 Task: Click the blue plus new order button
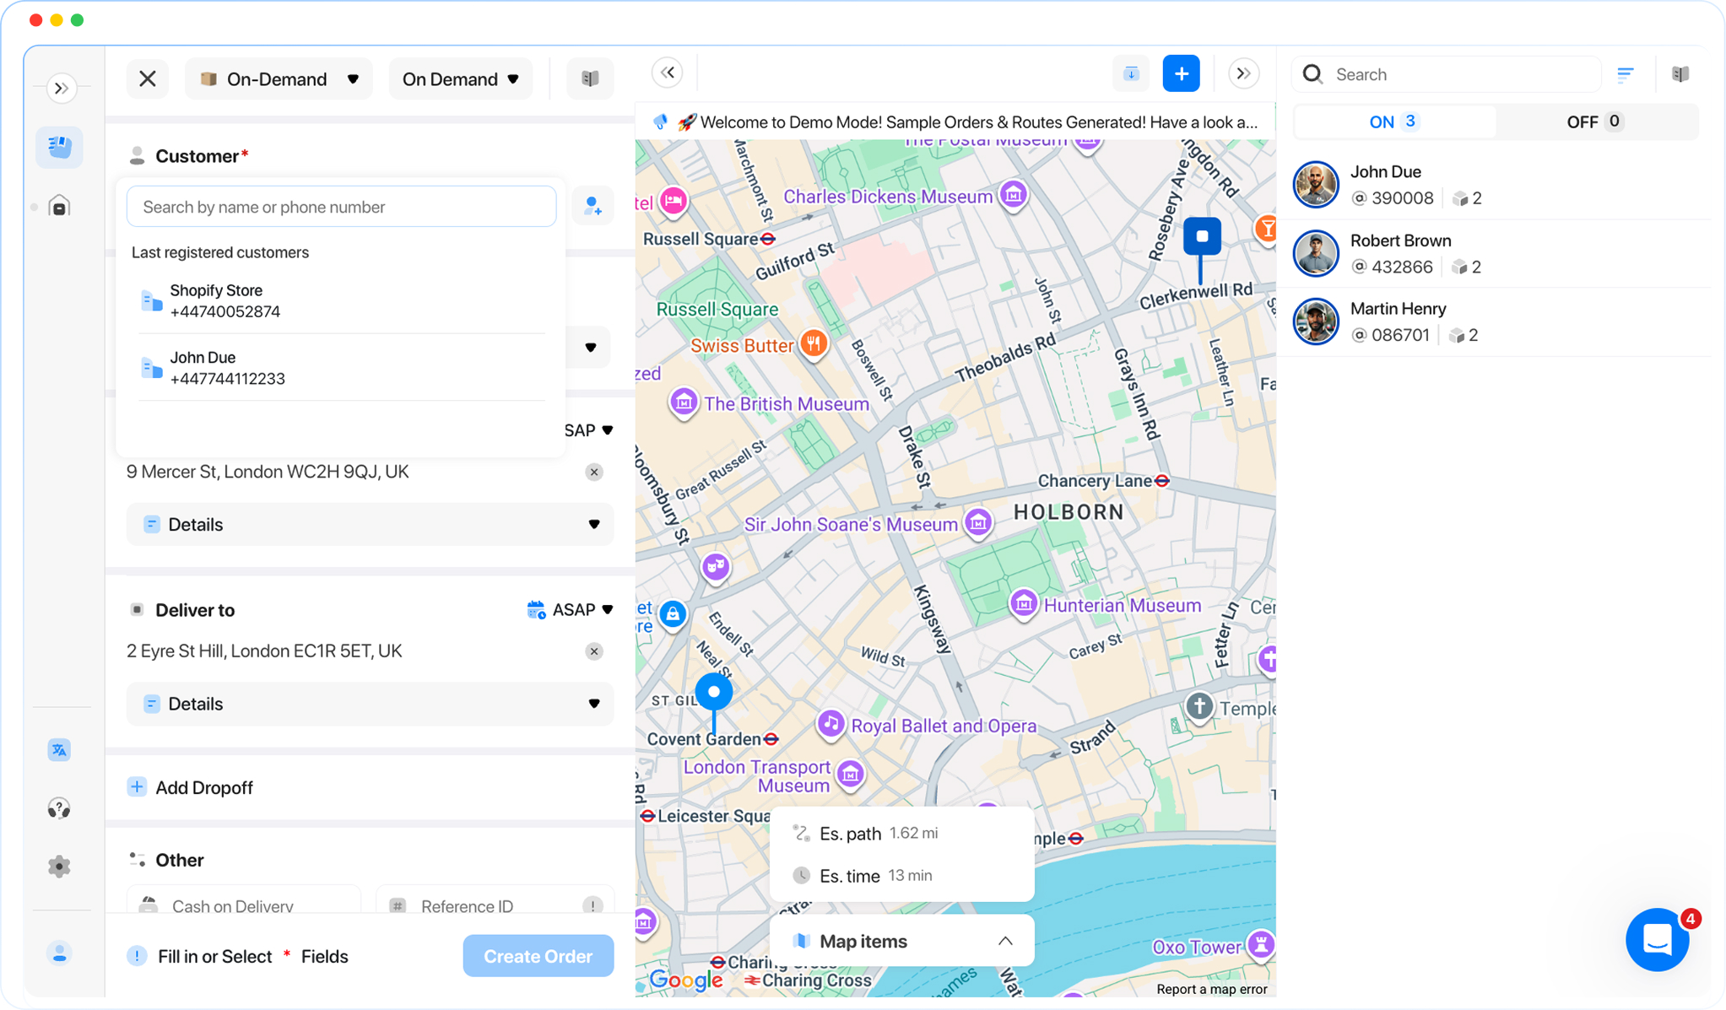tap(1181, 74)
